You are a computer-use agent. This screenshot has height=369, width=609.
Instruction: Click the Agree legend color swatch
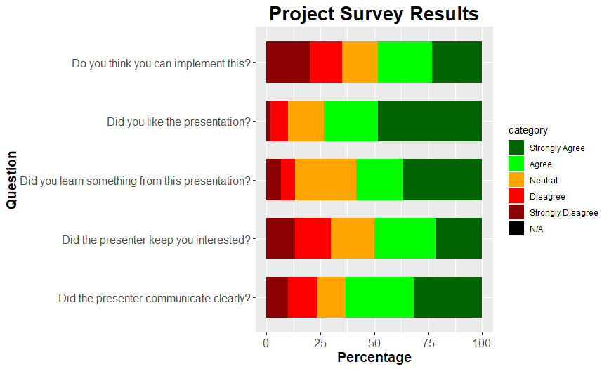click(x=516, y=164)
